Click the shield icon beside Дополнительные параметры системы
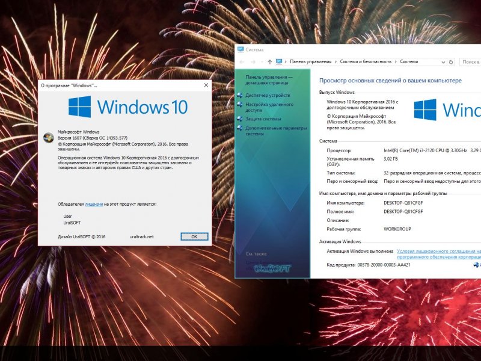 pos(240,128)
